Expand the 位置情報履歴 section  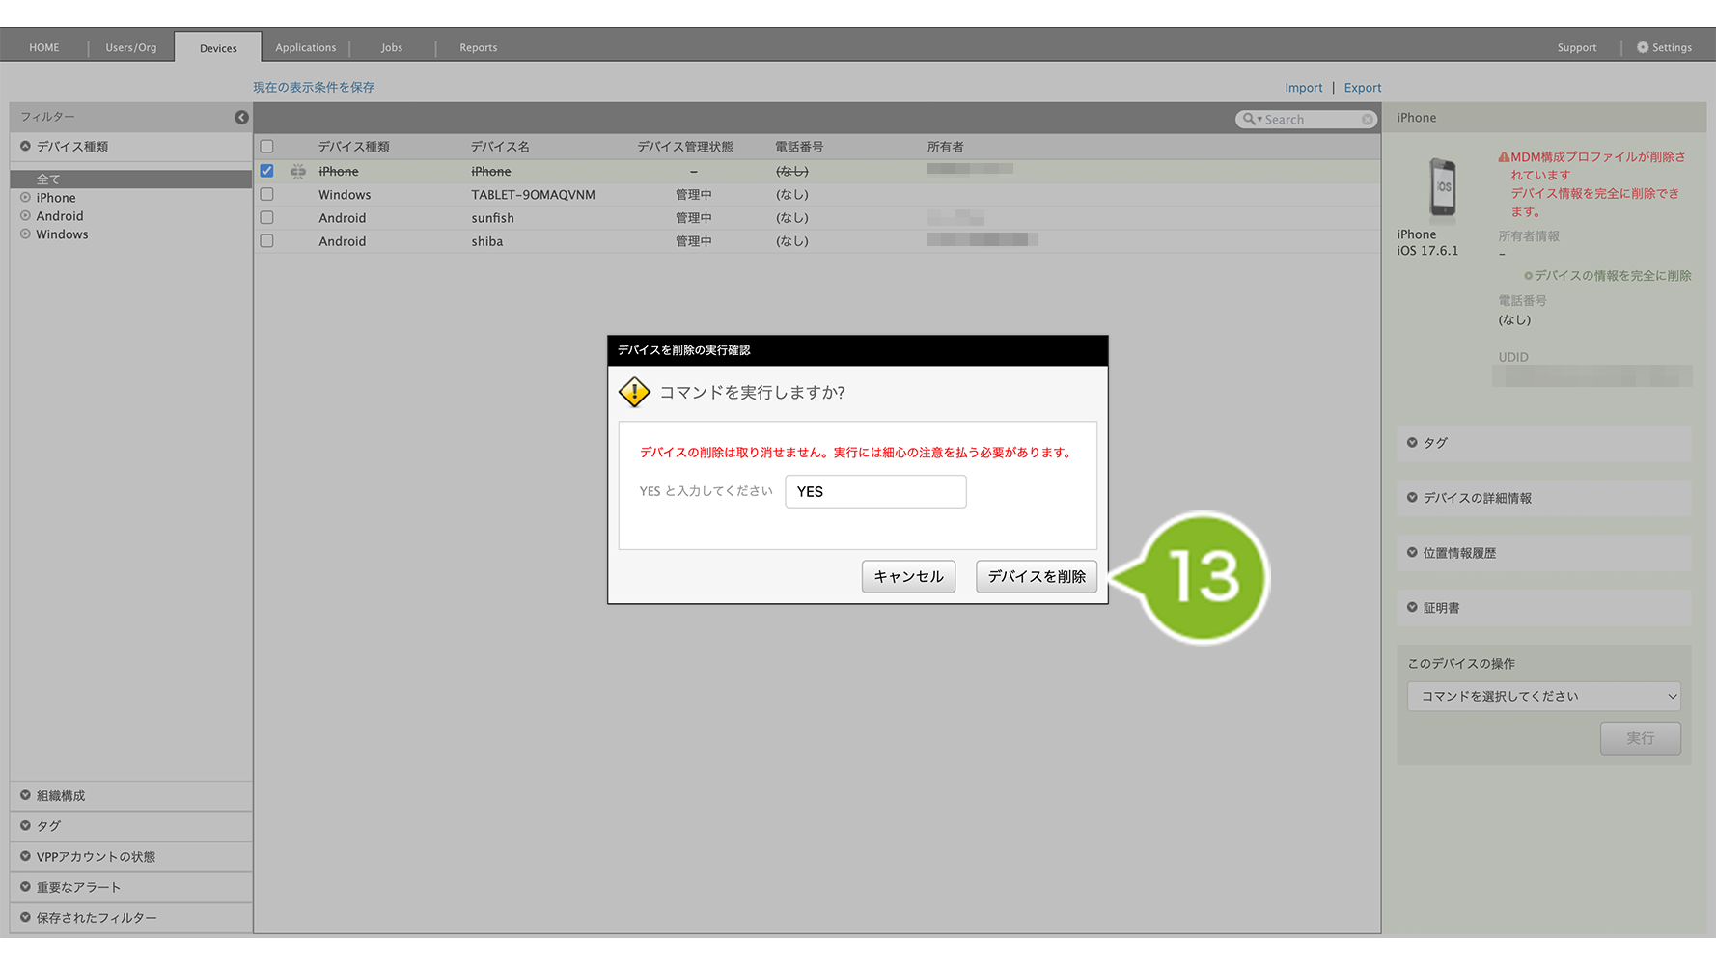(x=1544, y=553)
